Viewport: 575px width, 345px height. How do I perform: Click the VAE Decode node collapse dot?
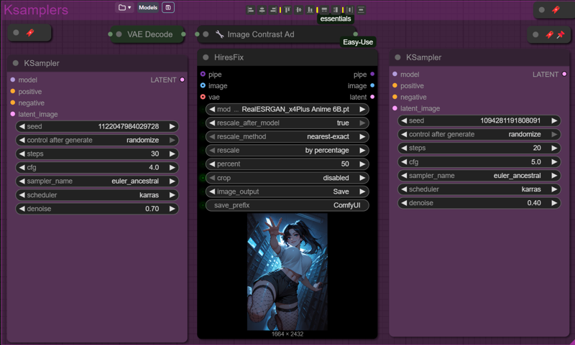[x=119, y=34]
